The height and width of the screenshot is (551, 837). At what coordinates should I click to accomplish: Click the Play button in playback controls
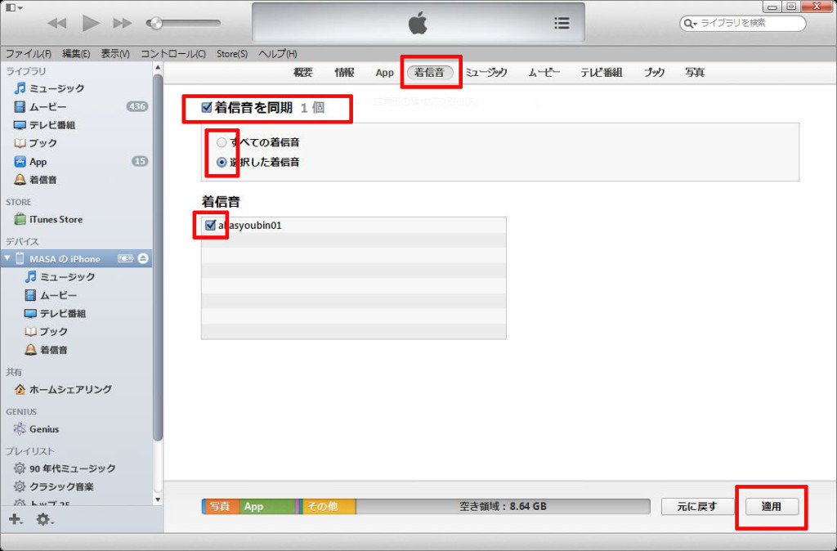[x=91, y=23]
